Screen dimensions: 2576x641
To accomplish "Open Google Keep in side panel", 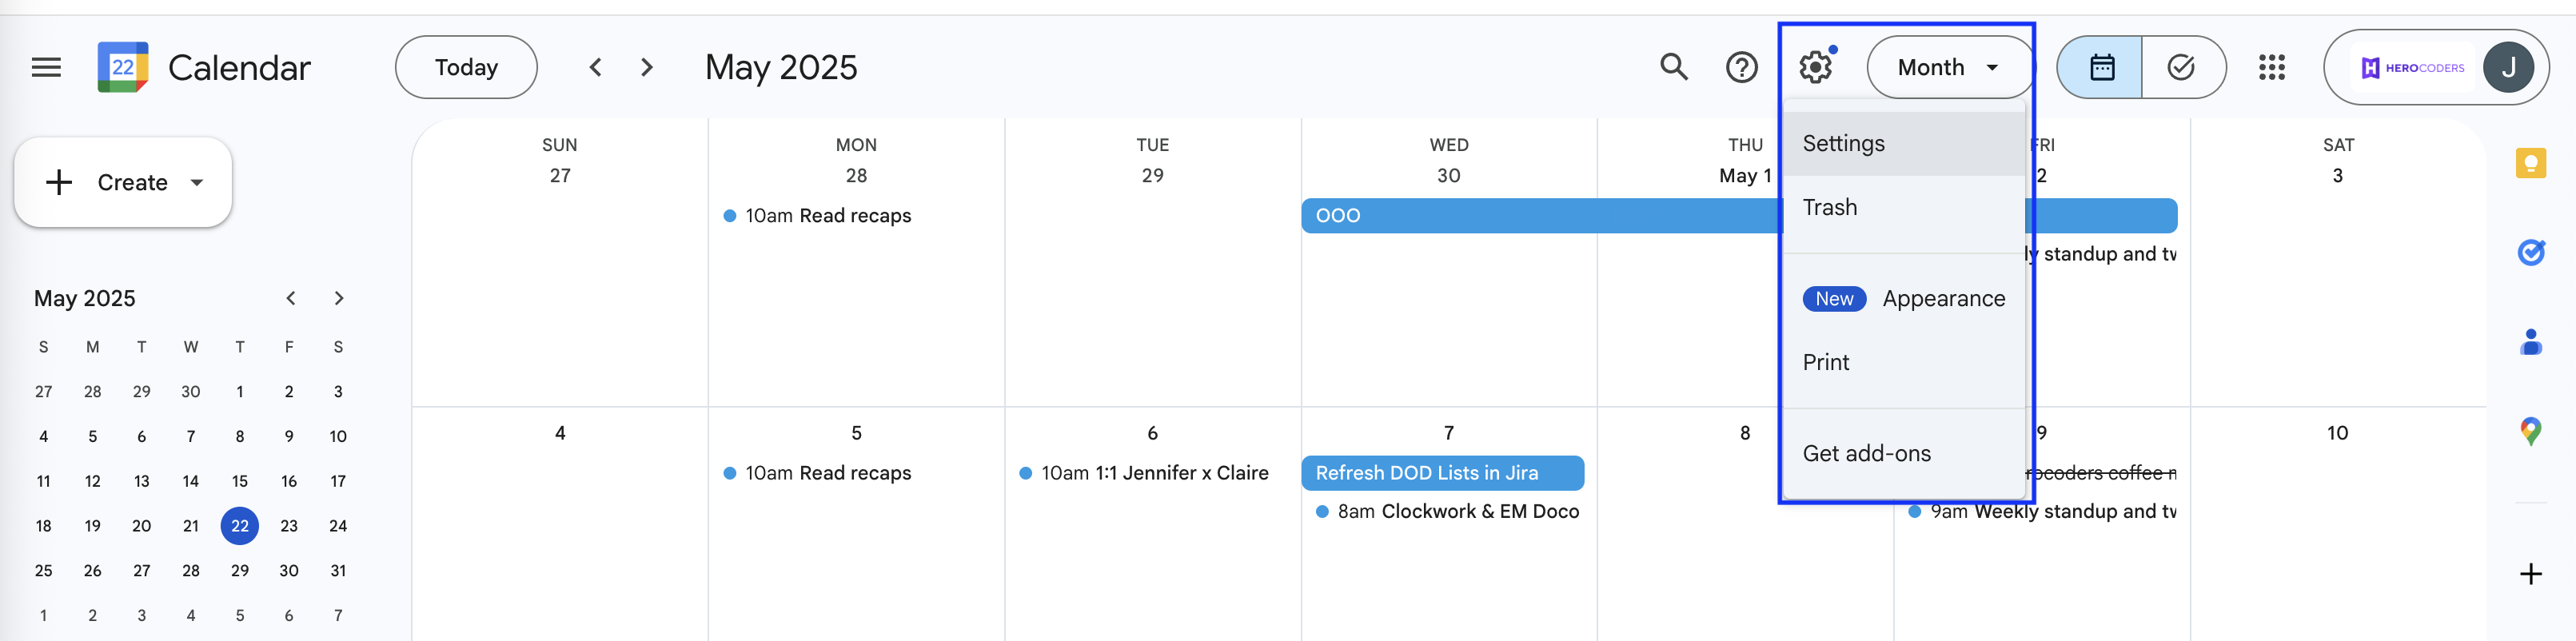I will pos(2531,163).
